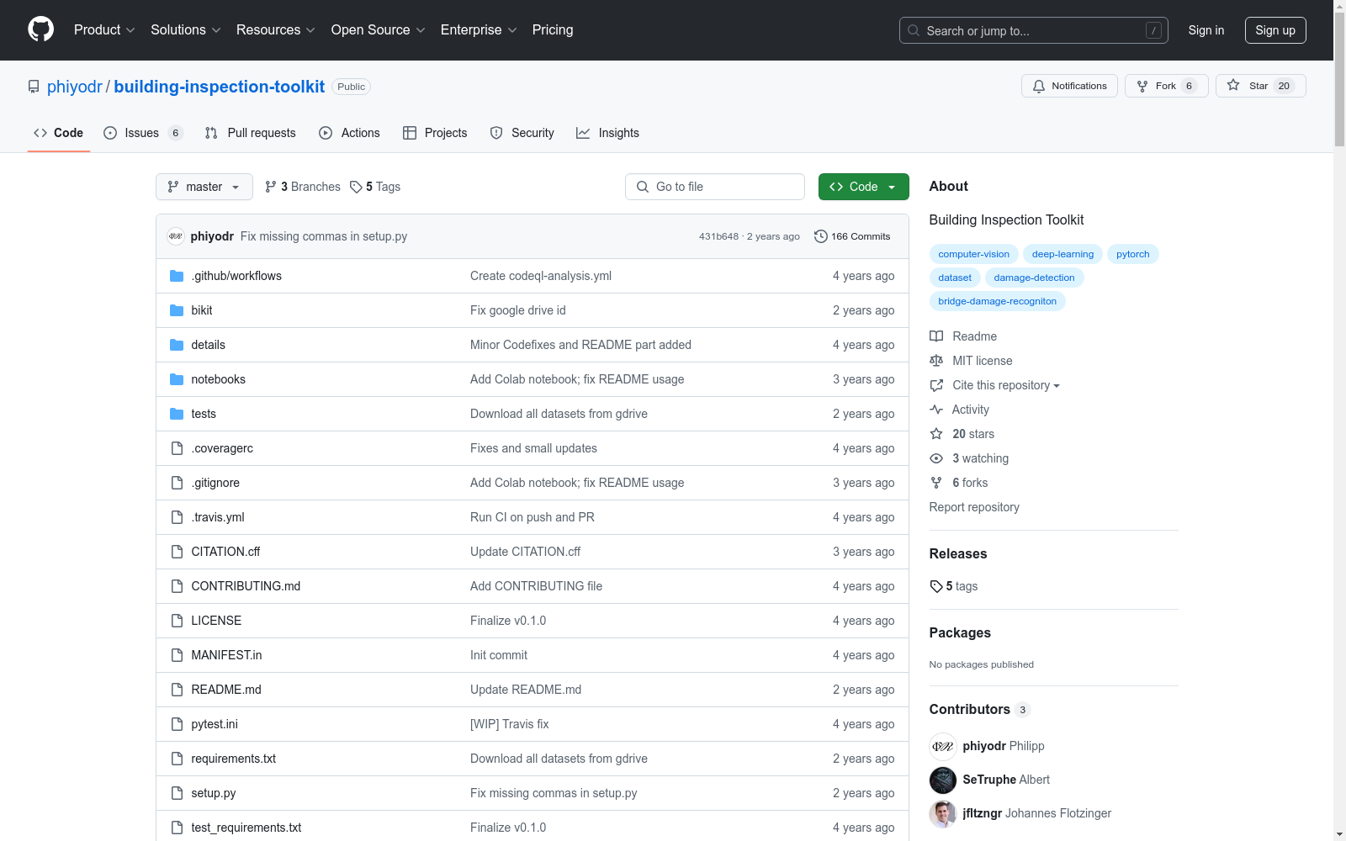Open the Actions tab
Image resolution: width=1346 pixels, height=841 pixels.
(350, 133)
